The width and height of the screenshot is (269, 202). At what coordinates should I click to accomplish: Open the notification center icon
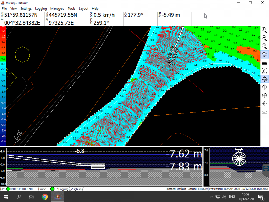pyautogui.click(x=261, y=197)
